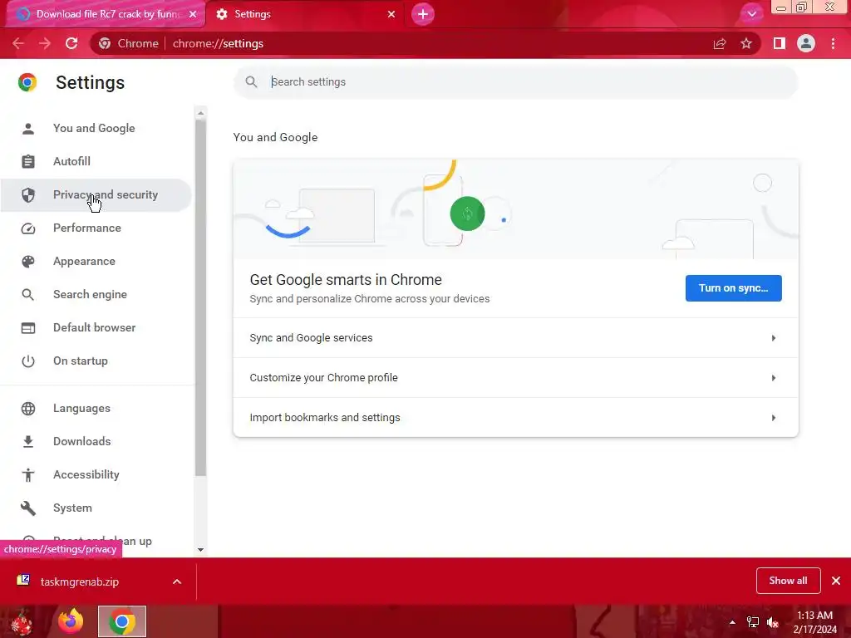The image size is (851, 638).
Task: Click the sidebar scrollbar thumb
Action: [201, 298]
